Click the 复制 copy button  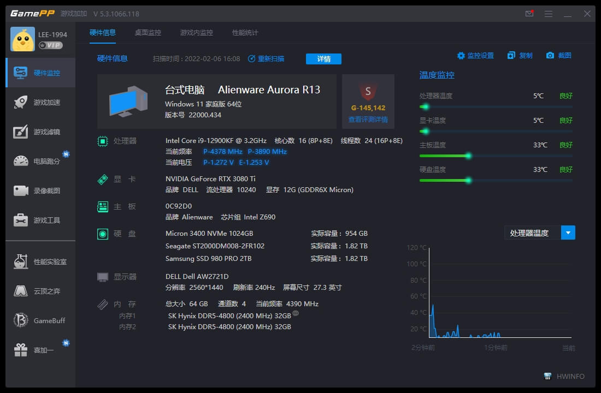[520, 56]
